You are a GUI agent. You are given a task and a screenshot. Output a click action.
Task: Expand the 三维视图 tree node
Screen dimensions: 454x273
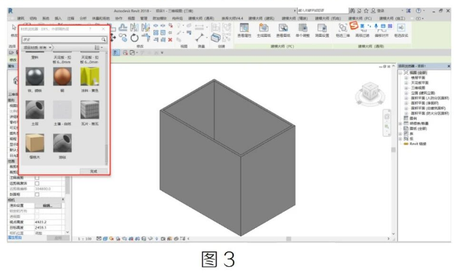click(x=406, y=88)
